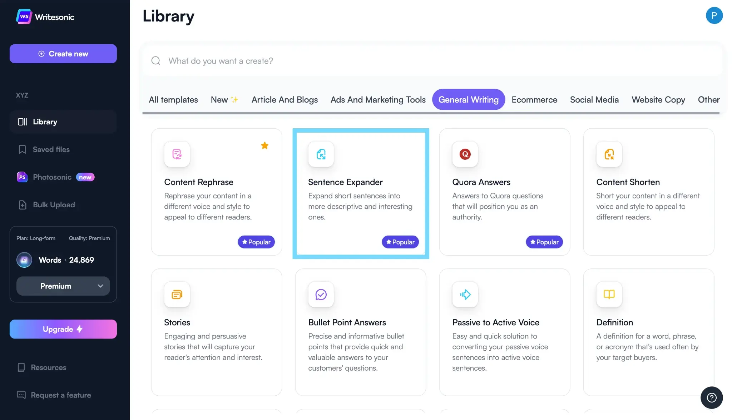
Task: Open the Social Media category
Action: [x=594, y=99]
